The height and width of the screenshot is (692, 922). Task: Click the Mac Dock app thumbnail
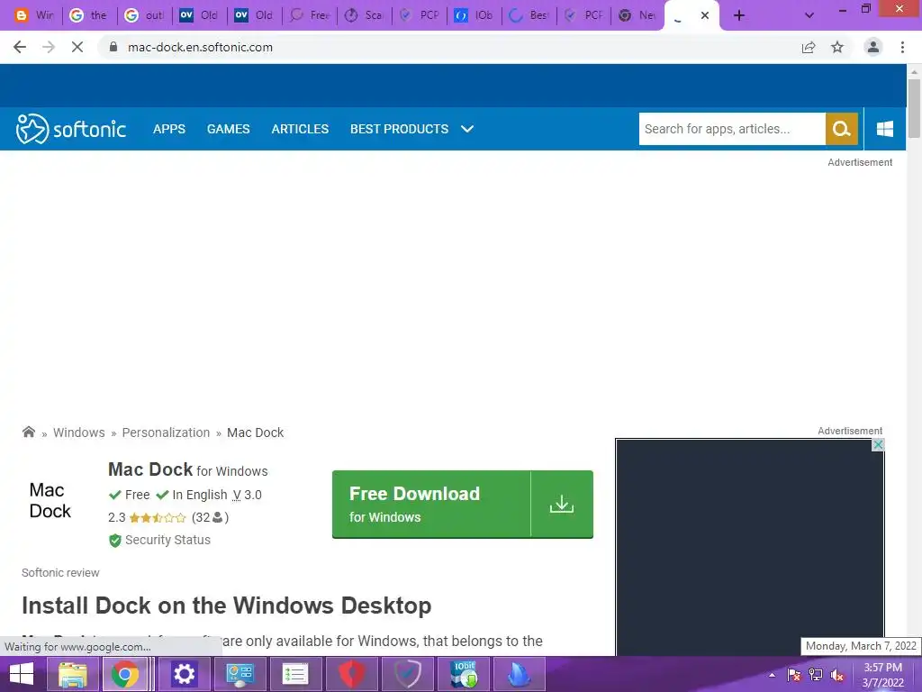click(x=50, y=501)
